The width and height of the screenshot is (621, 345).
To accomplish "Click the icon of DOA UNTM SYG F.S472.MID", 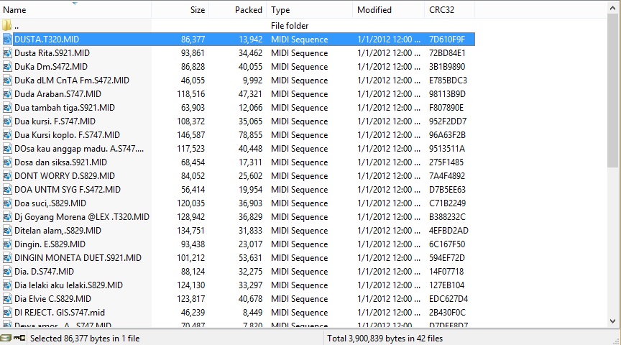I will pyautogui.click(x=7, y=189).
